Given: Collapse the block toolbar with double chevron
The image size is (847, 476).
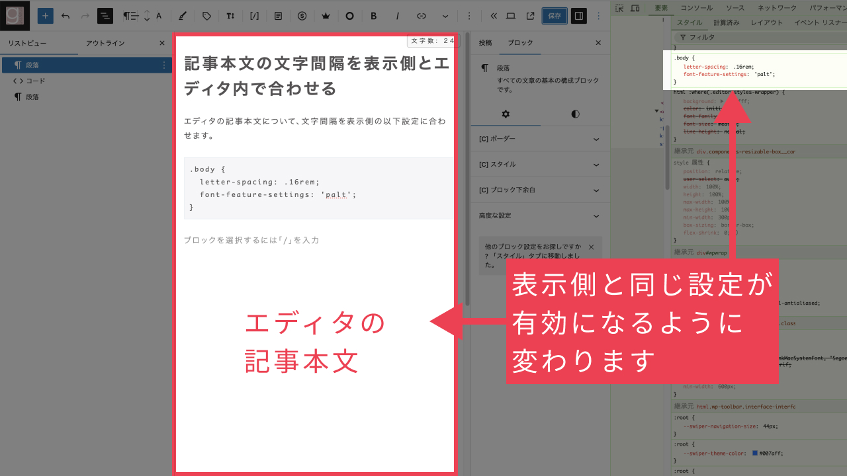Looking at the screenshot, I should click(x=494, y=15).
